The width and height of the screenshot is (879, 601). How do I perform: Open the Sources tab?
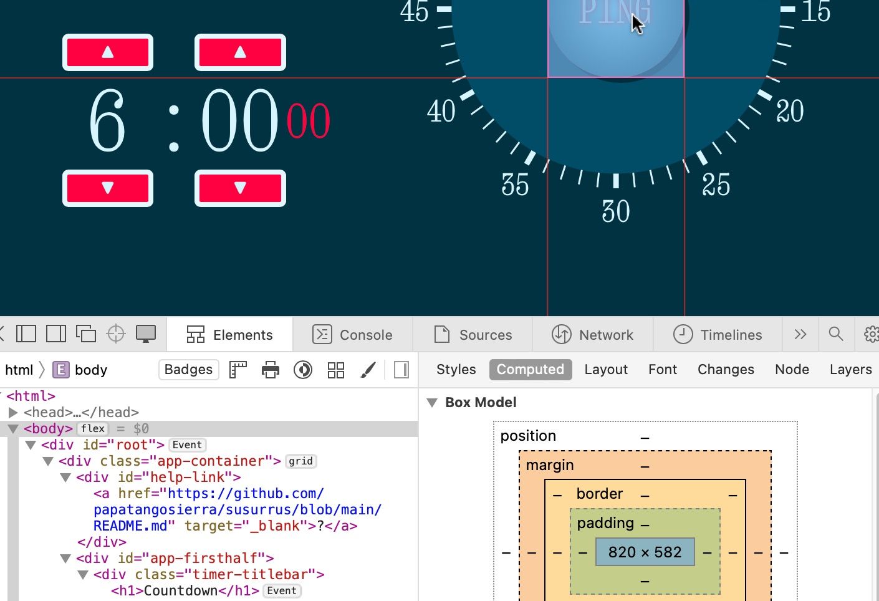tap(473, 335)
